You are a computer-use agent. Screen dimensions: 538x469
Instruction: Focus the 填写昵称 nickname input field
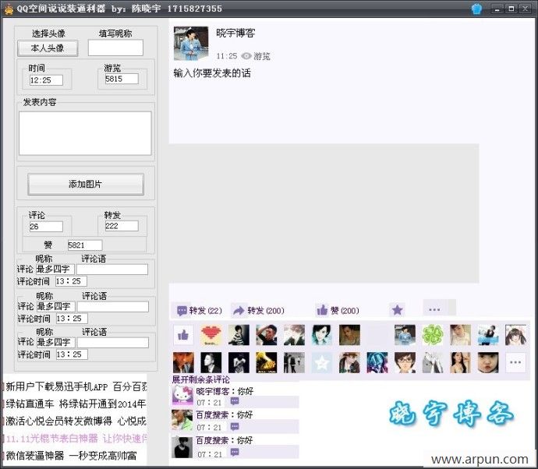[x=115, y=48]
